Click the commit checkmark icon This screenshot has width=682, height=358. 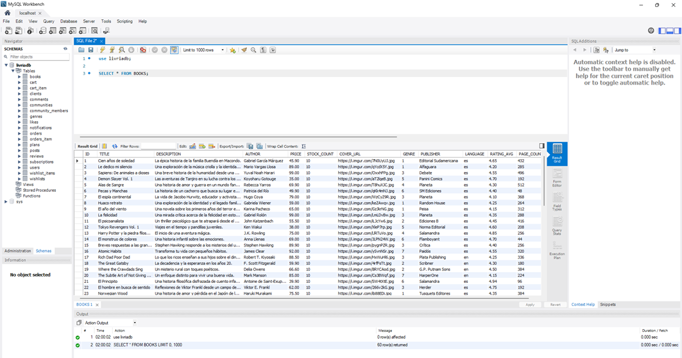pyautogui.click(x=155, y=50)
